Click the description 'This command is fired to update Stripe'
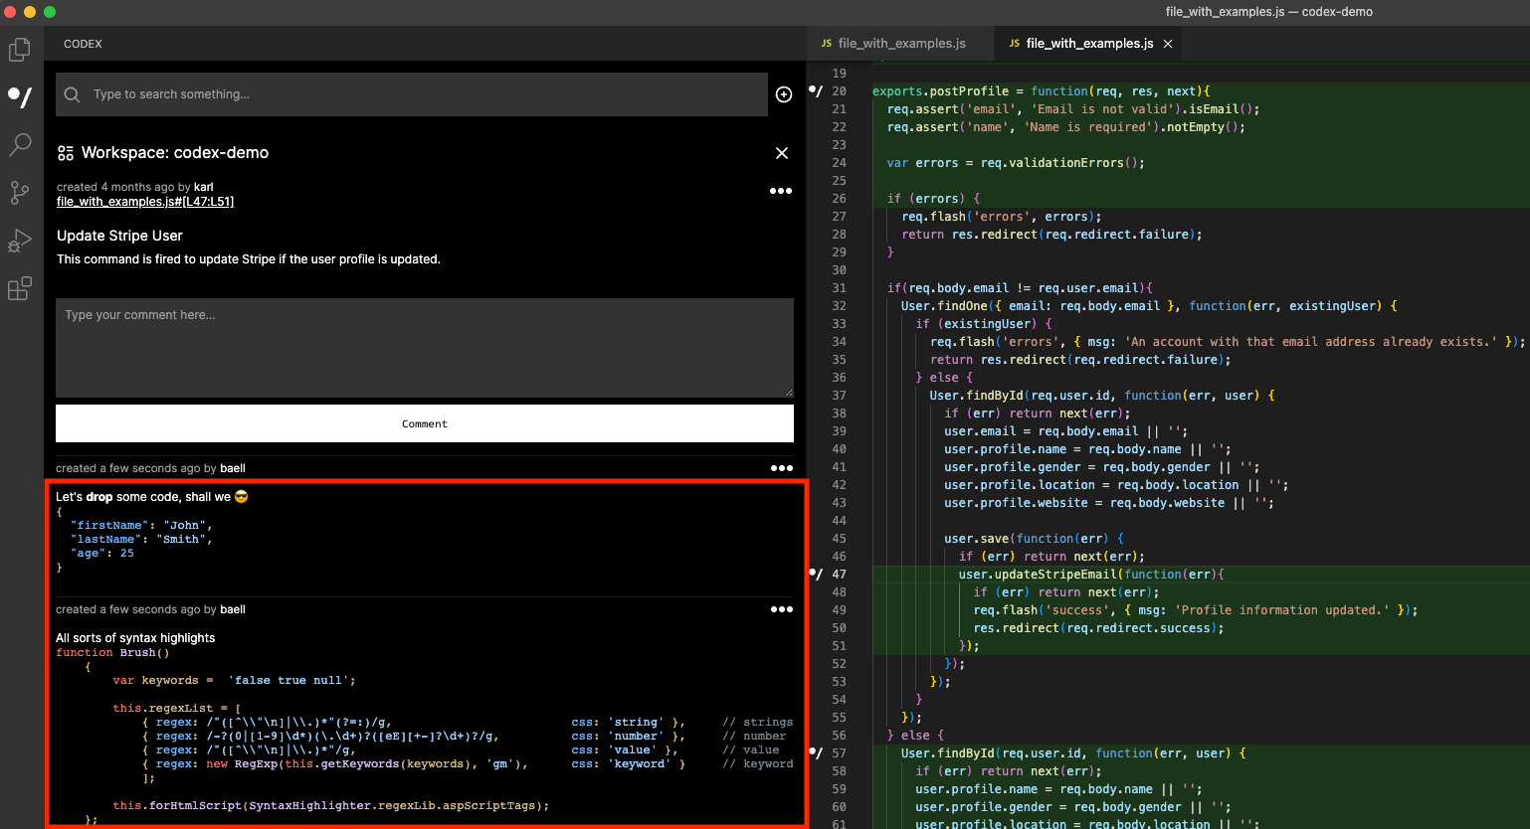The height and width of the screenshot is (829, 1530). coord(249,259)
